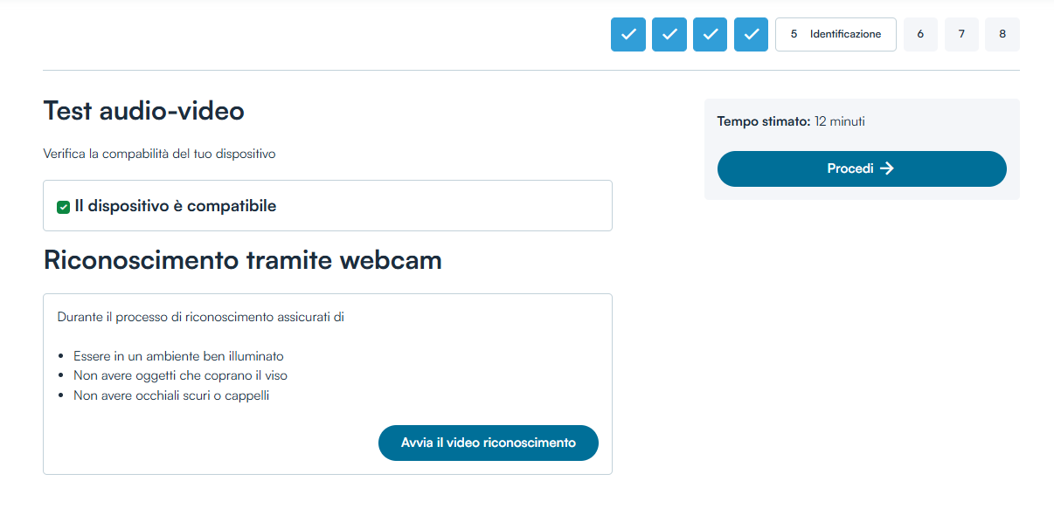Click the "ambiente ben illuminato" bullet
Screen dimensions: 1054x522
(178, 356)
